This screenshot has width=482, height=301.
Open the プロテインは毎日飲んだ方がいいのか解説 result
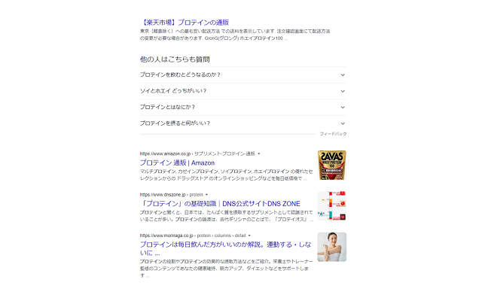pos(226,249)
